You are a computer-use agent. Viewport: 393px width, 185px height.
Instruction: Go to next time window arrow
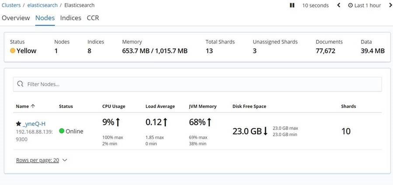[x=390, y=5]
